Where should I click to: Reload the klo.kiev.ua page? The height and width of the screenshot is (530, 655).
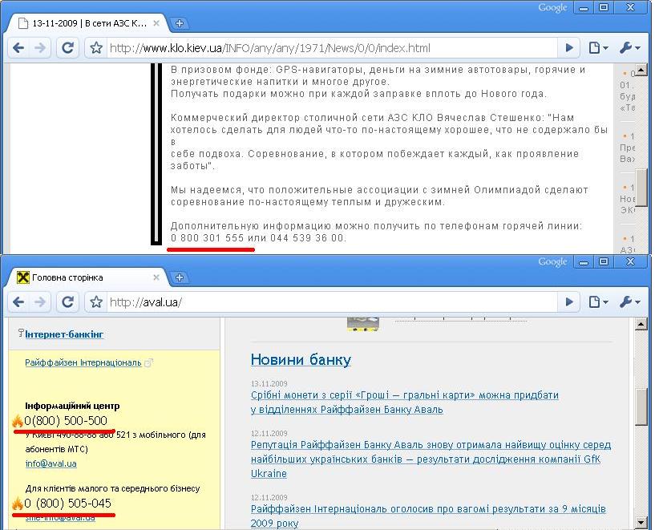pyautogui.click(x=67, y=48)
